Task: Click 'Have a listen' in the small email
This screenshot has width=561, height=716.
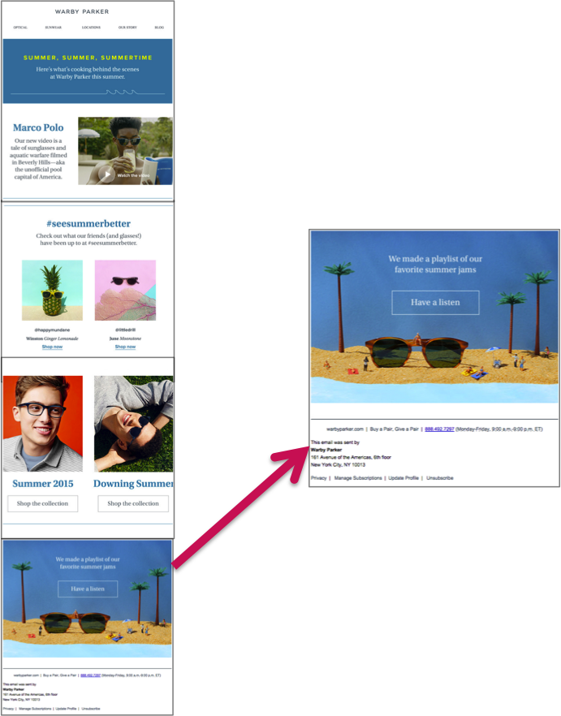Action: tap(88, 589)
